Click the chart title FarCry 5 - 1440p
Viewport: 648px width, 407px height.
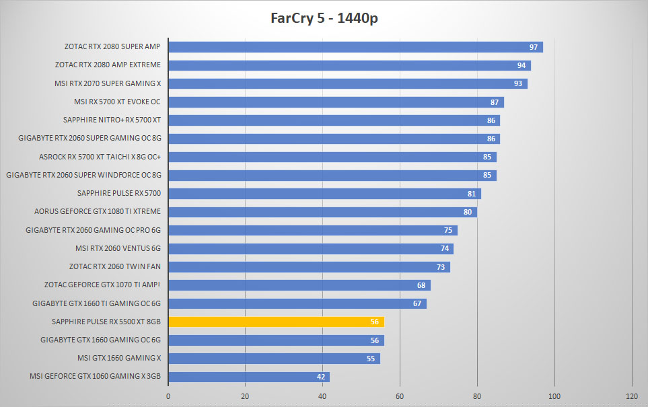coord(324,18)
